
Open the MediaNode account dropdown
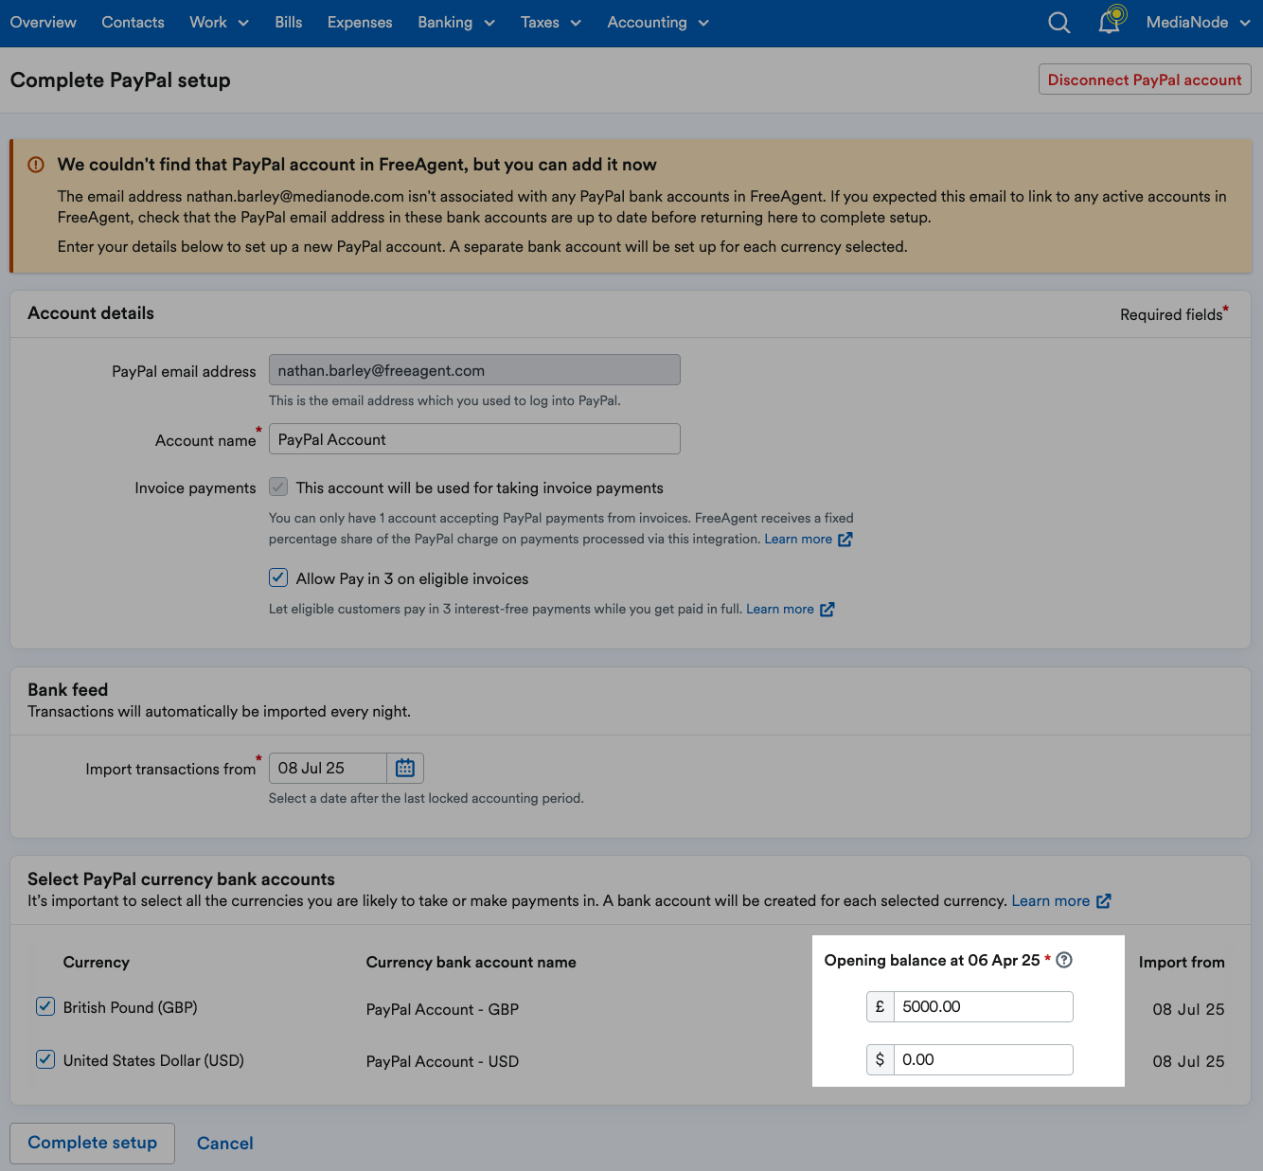coord(1198,23)
